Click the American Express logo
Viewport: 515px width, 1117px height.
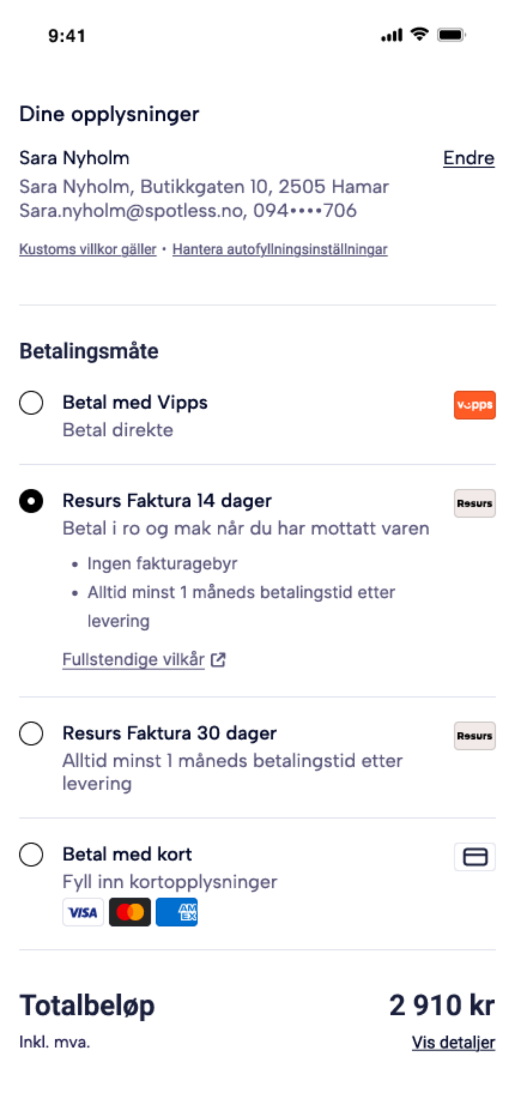pos(176,912)
